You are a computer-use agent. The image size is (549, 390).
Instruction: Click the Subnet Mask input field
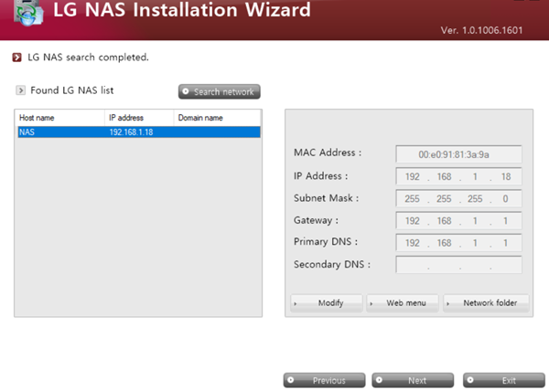pos(458,198)
